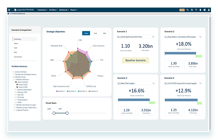Open the Investments menu

(x=42, y=10)
